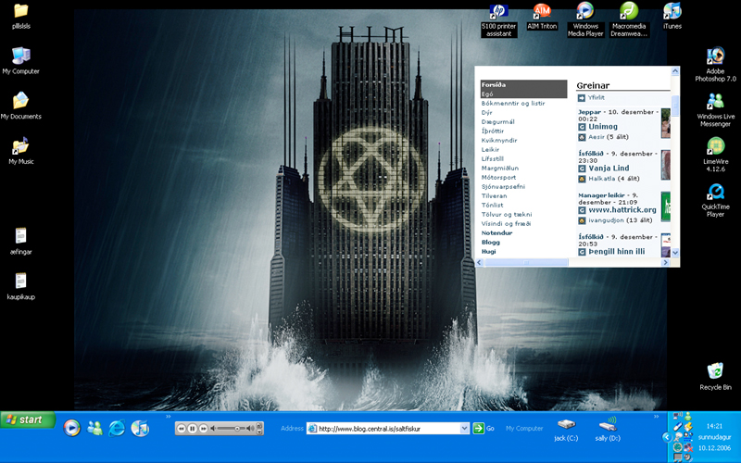Click the taskbar clock showing 14:21
The height and width of the screenshot is (463, 741).
coord(714,426)
